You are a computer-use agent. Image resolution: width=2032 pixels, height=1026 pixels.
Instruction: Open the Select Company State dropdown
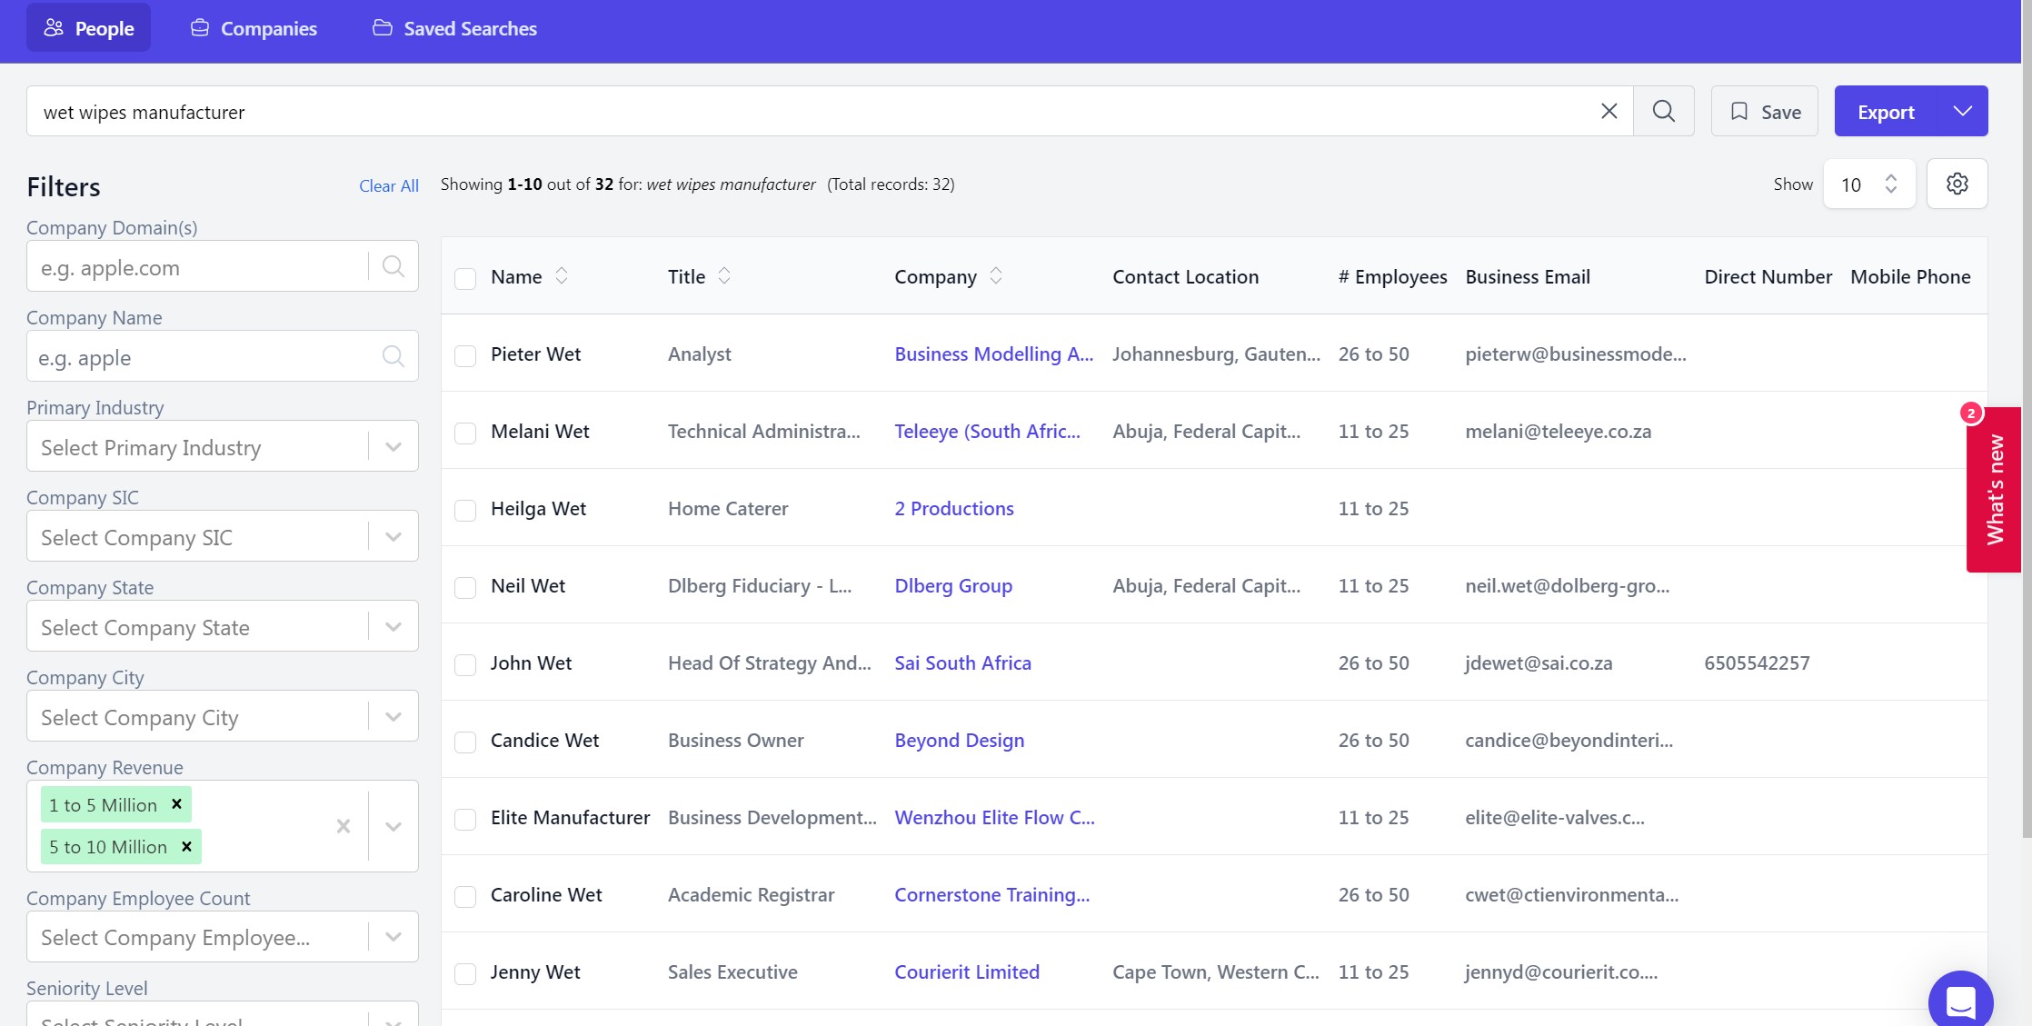pyautogui.click(x=393, y=626)
